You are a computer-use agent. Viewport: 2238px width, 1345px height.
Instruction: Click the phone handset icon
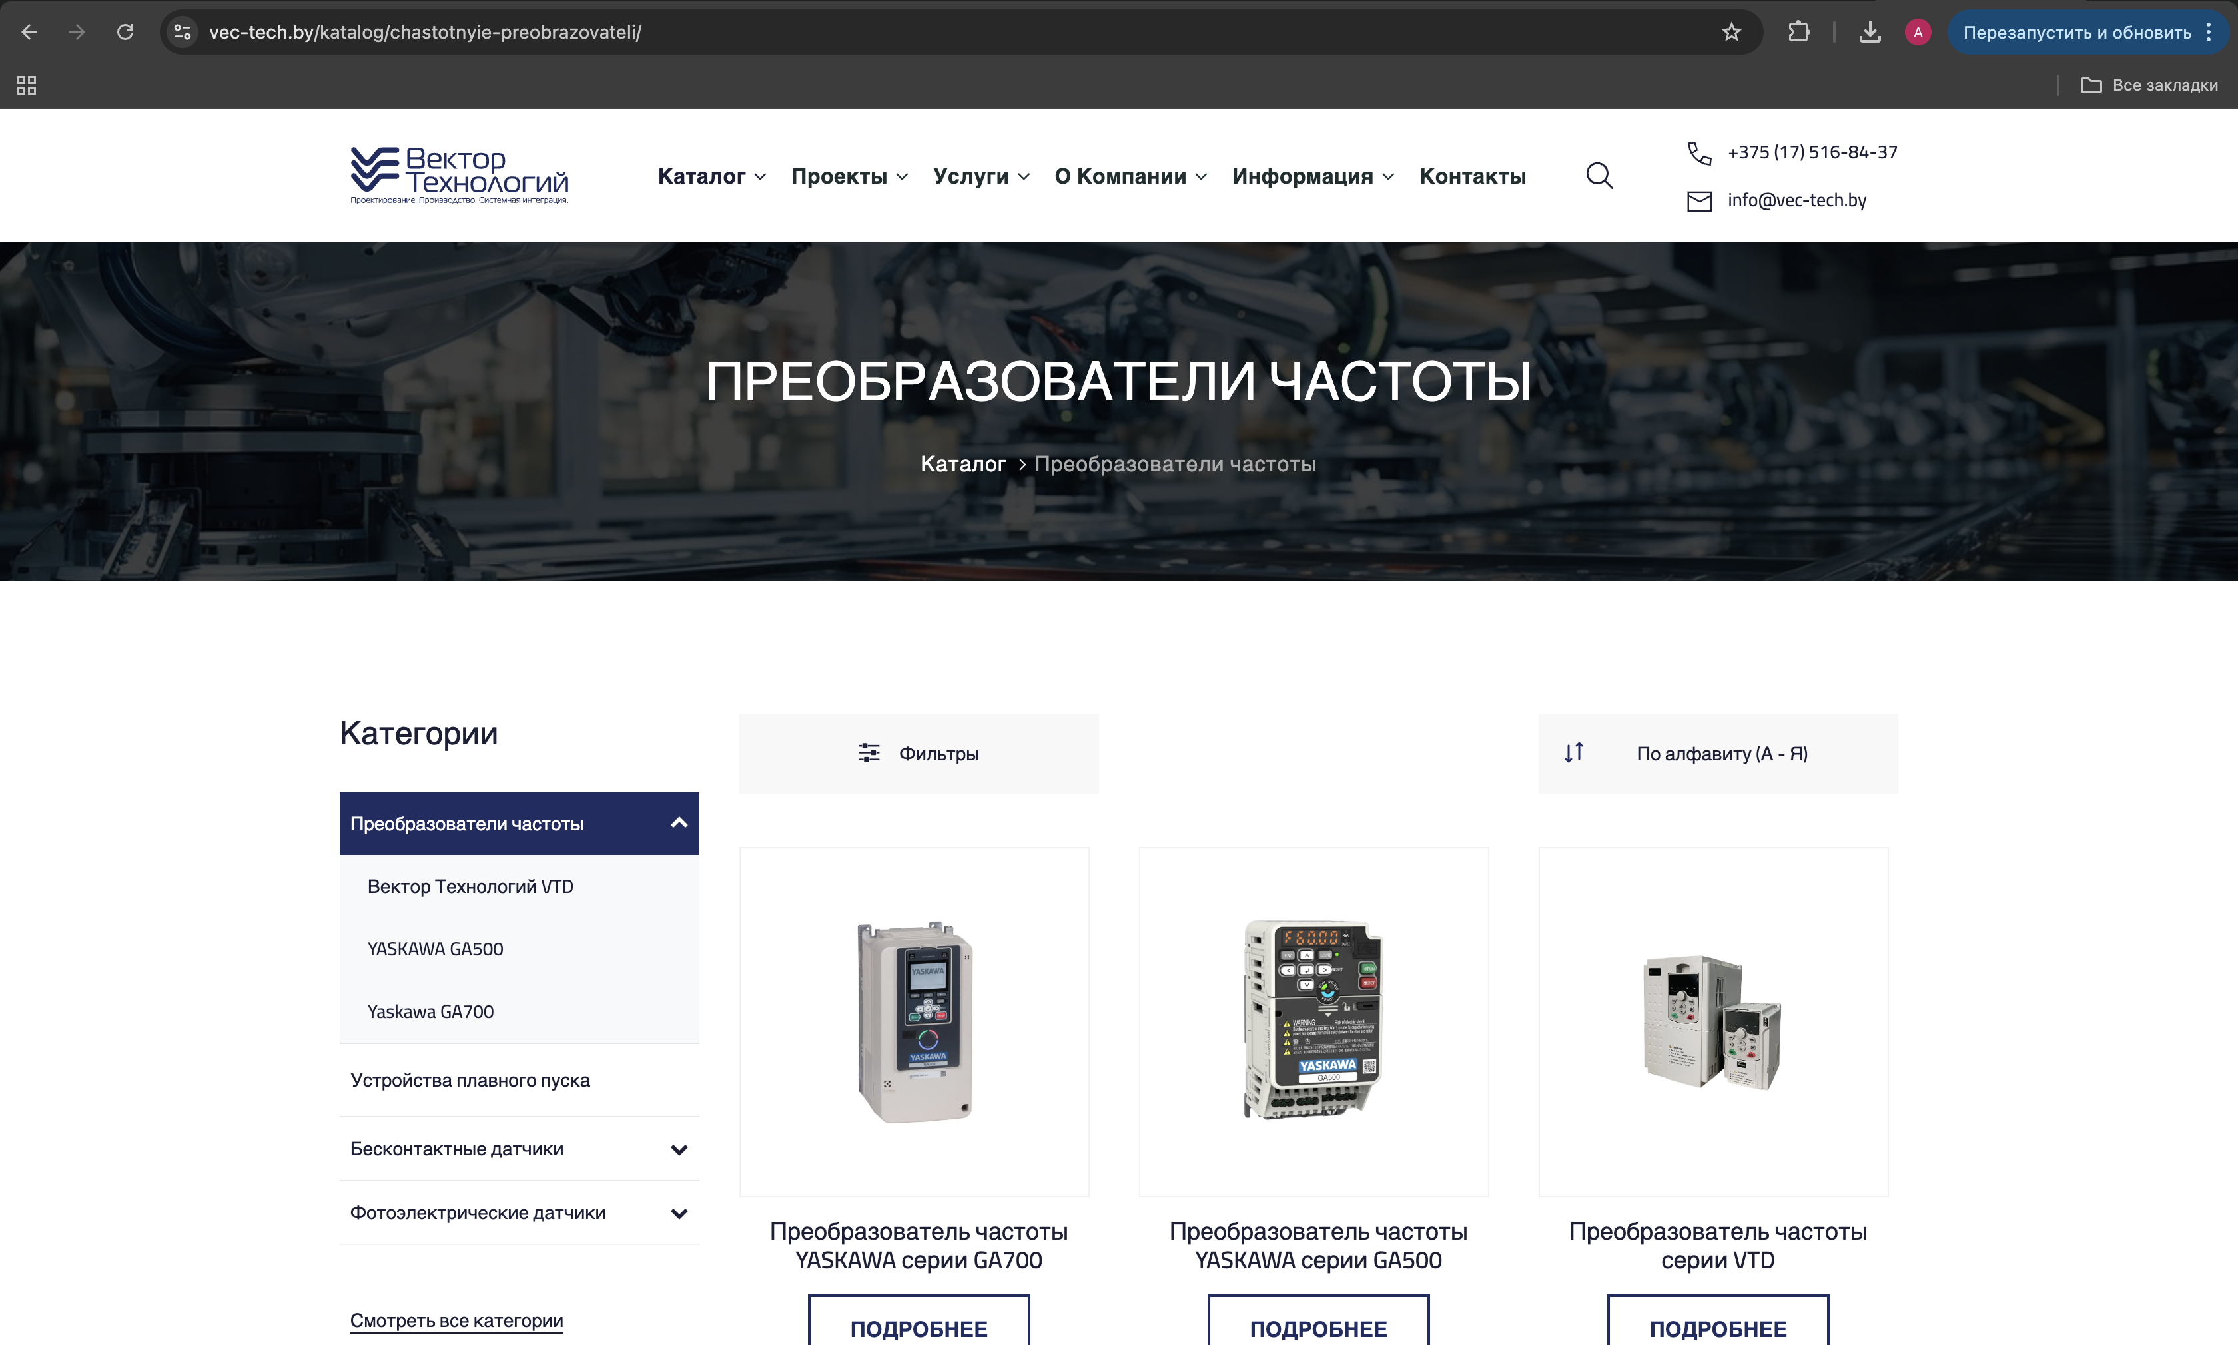point(1698,153)
